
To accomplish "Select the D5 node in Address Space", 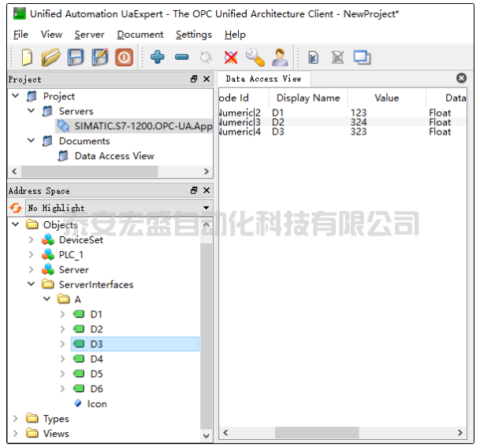I will click(96, 374).
